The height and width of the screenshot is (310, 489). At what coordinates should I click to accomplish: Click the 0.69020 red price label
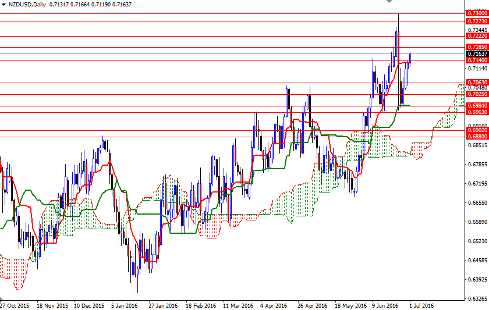click(x=477, y=130)
